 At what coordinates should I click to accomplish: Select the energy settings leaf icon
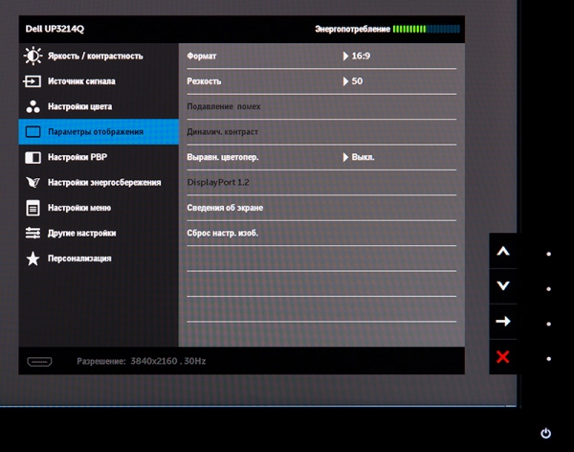click(x=33, y=182)
